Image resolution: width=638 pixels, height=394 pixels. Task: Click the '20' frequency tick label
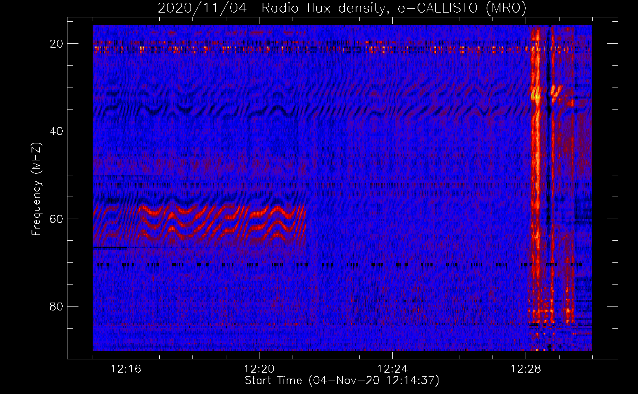pos(56,44)
